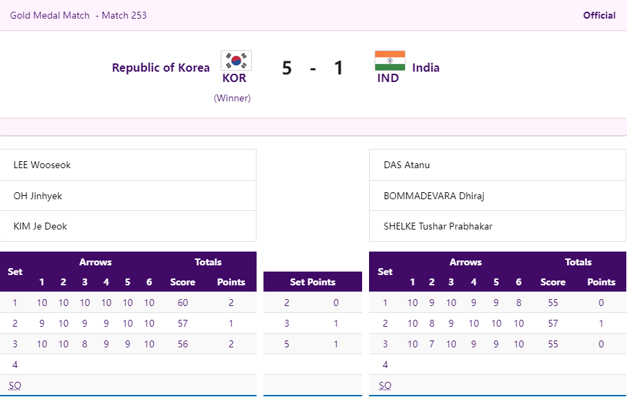The height and width of the screenshot is (397, 627).
Task: Select the IND country code label
Action: pyautogui.click(x=388, y=79)
